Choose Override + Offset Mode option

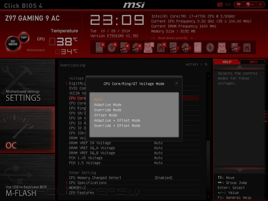click(117, 126)
